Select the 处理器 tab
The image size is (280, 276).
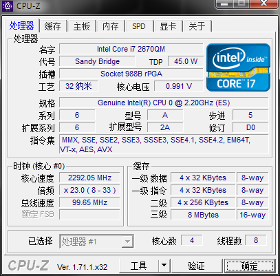pyautogui.click(x=22, y=25)
